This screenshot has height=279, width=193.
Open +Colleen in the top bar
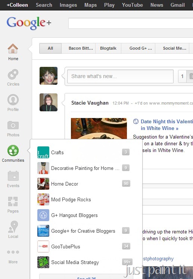pyautogui.click(x=17, y=5)
